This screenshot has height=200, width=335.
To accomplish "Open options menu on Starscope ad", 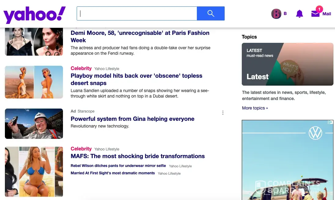I will click(x=223, y=113).
